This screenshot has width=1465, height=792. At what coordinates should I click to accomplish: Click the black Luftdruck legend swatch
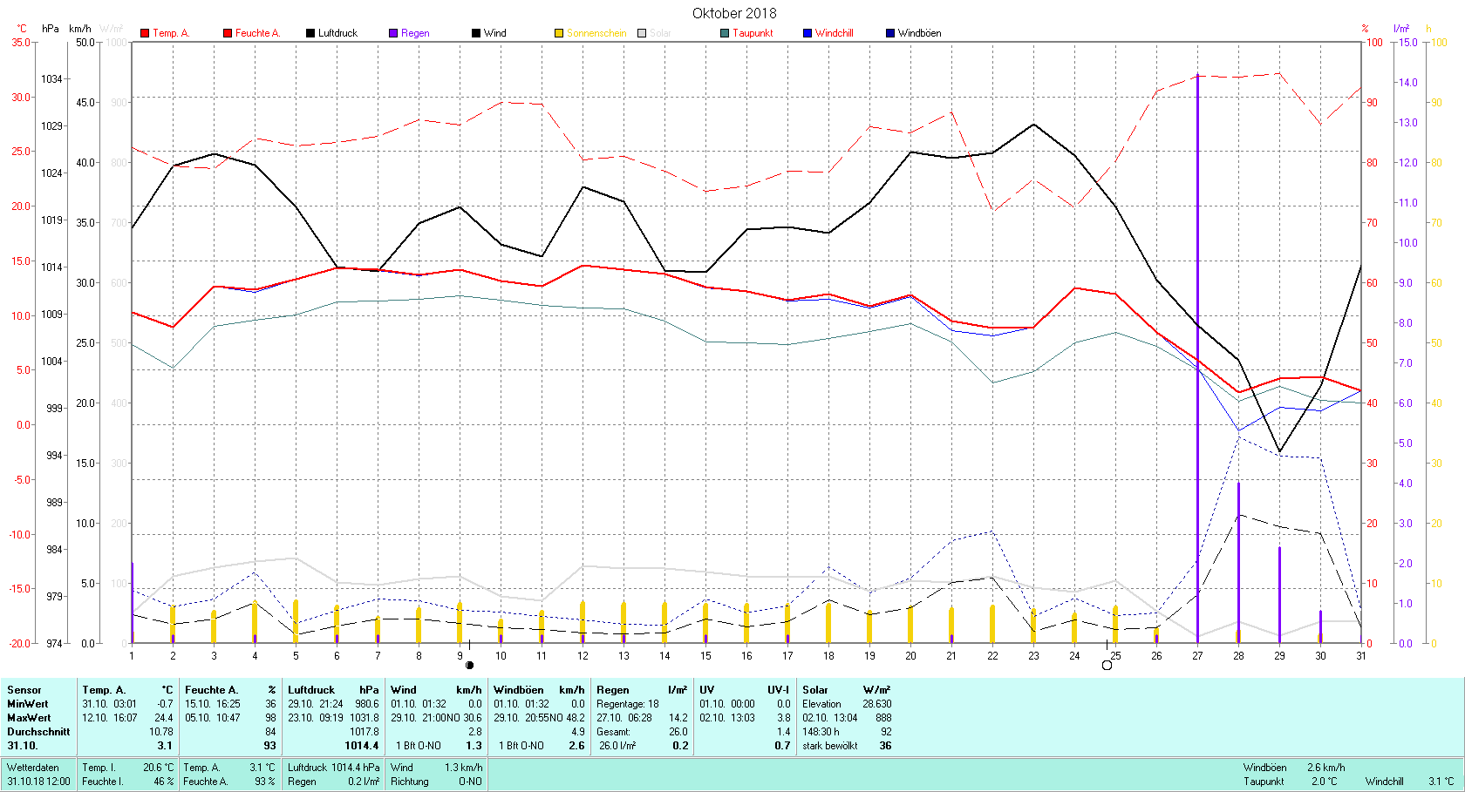(310, 33)
